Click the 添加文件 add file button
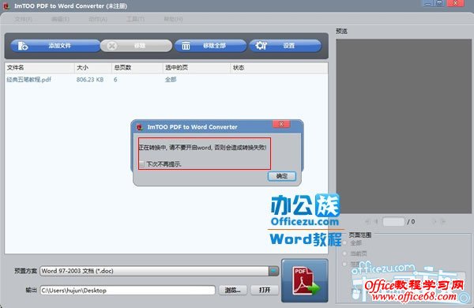 pos(55,46)
